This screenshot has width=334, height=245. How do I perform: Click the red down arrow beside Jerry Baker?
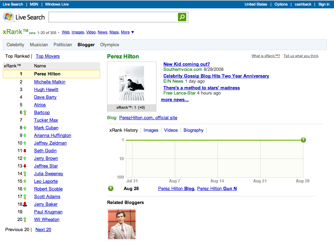click(x=25, y=204)
